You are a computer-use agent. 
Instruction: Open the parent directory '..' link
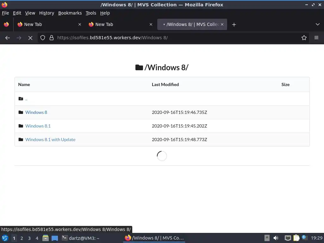pyautogui.click(x=26, y=99)
